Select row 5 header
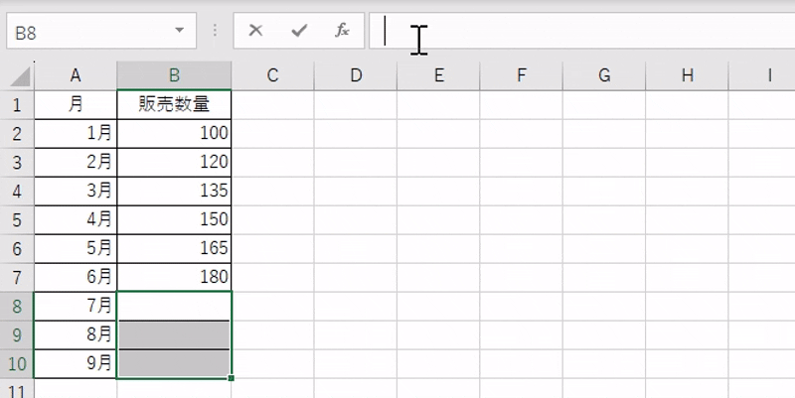 17,220
